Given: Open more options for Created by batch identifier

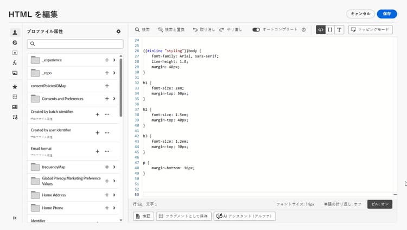Looking at the screenshot, I should coord(107,114).
